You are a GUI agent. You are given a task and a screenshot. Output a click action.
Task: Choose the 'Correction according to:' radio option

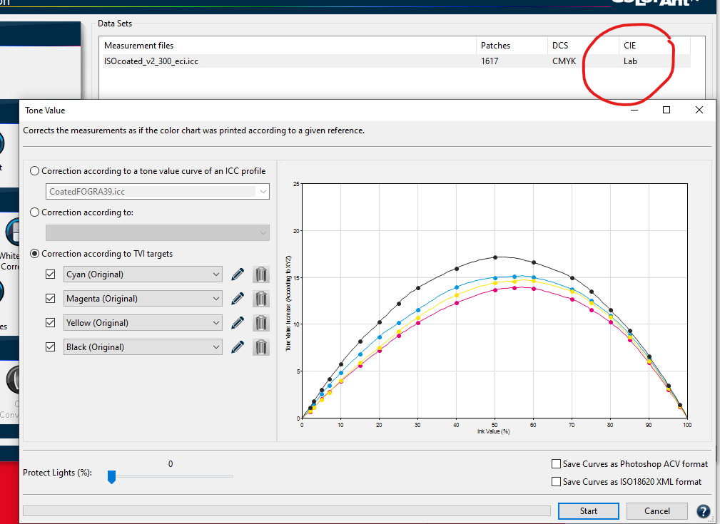tap(34, 212)
